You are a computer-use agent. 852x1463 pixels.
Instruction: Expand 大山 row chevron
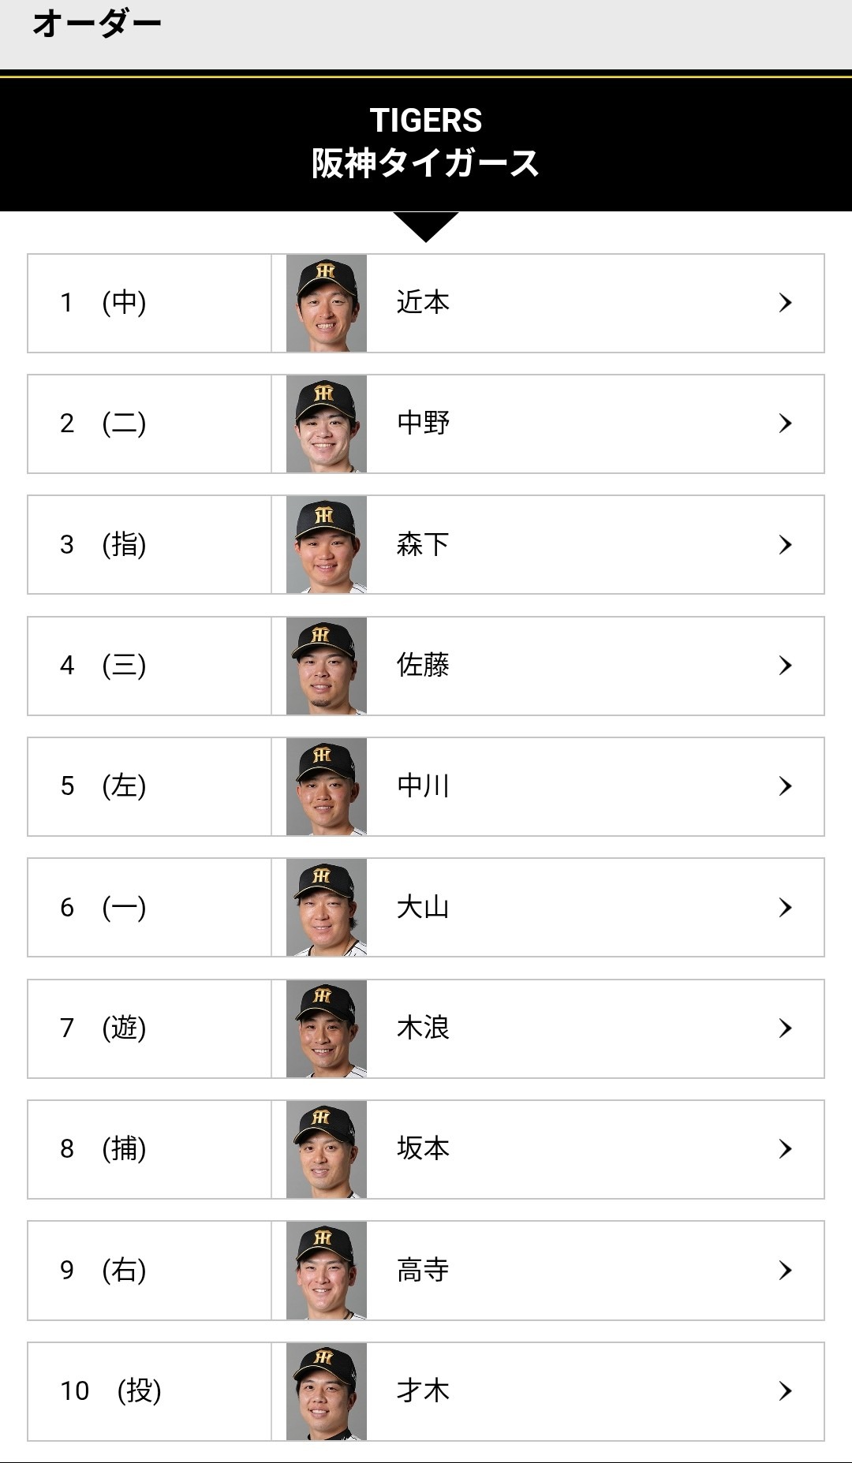click(785, 908)
